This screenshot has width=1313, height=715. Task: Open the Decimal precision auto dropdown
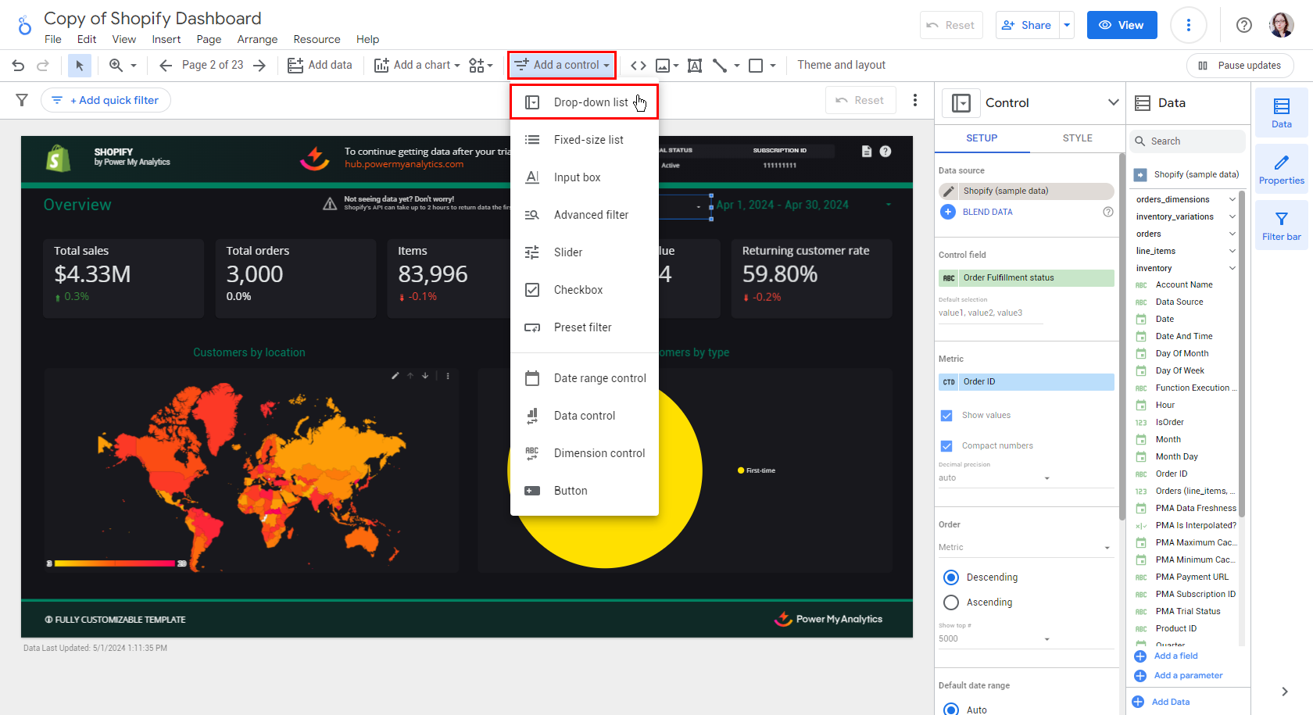[x=994, y=477]
